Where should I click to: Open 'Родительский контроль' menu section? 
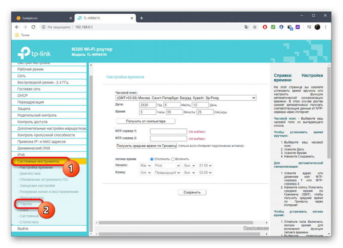coord(49,115)
